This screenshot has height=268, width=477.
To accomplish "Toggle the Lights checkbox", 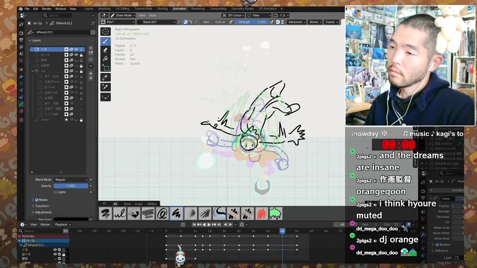I will click(56, 192).
